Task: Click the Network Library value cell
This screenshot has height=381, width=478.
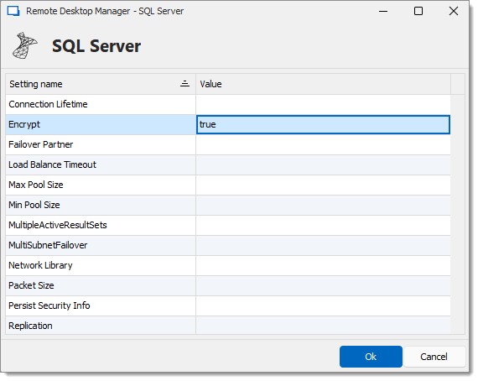Action: tap(323, 265)
